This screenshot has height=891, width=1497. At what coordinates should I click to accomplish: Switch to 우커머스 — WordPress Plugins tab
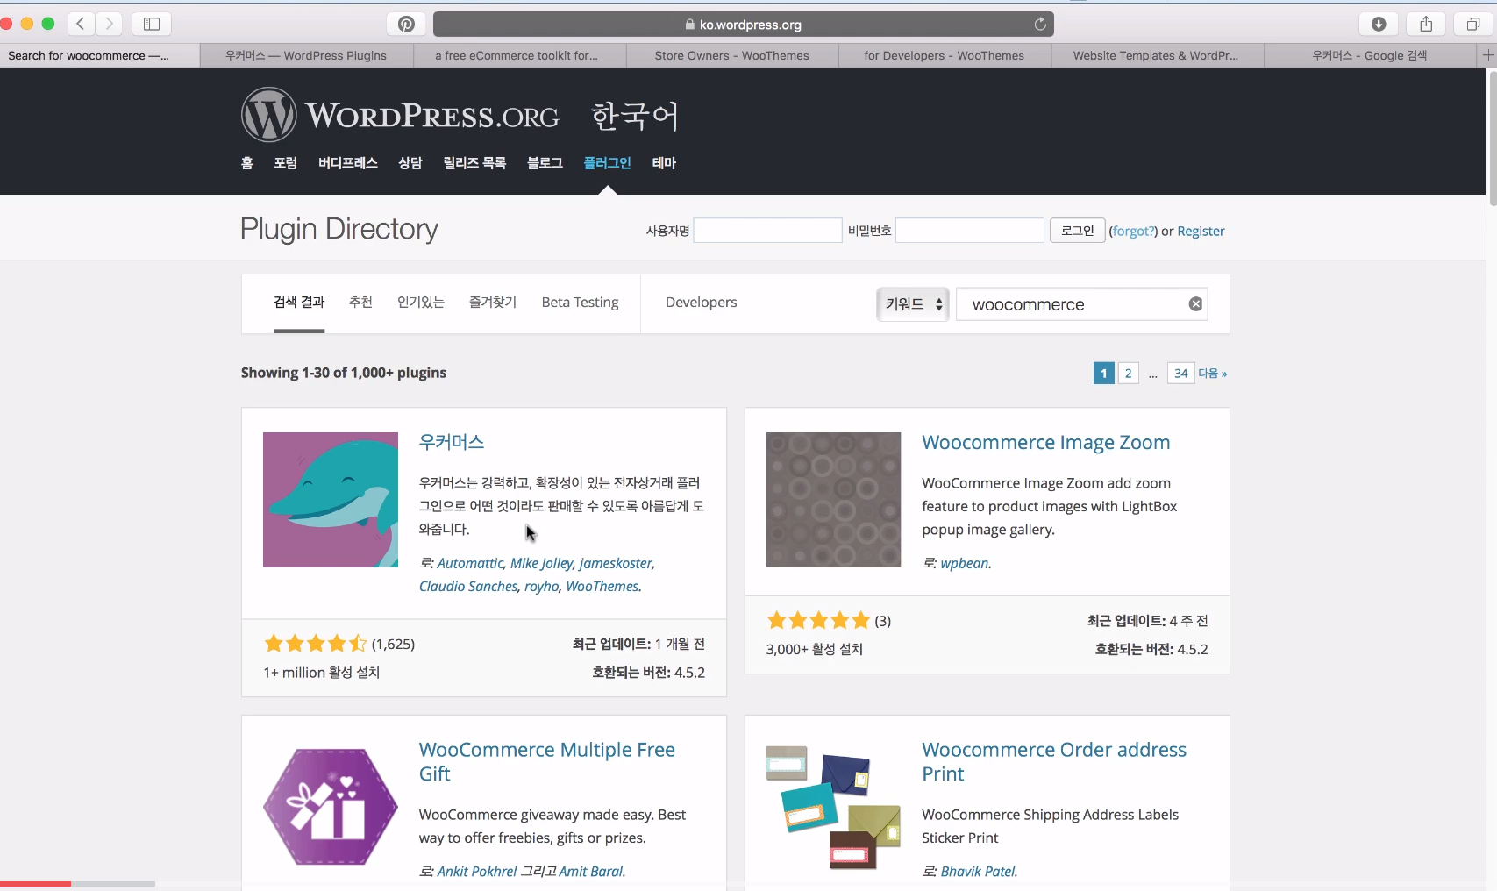click(x=306, y=55)
